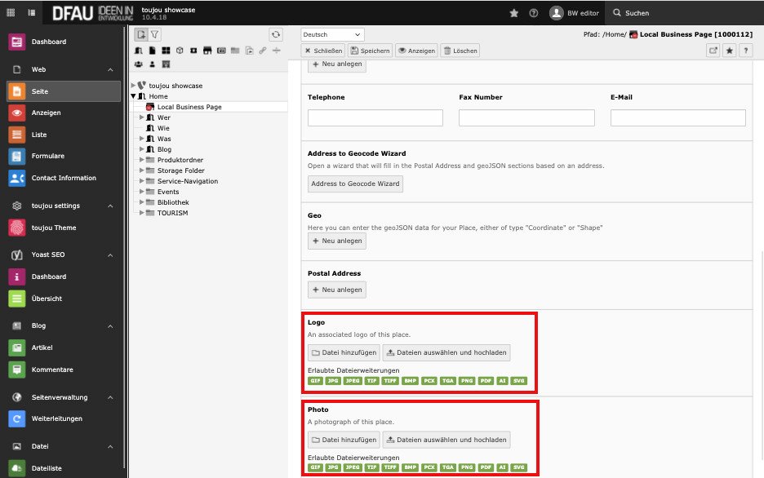Select the menu separator divider icon
Image resolution: width=764 pixels, height=478 pixels.
[x=276, y=51]
